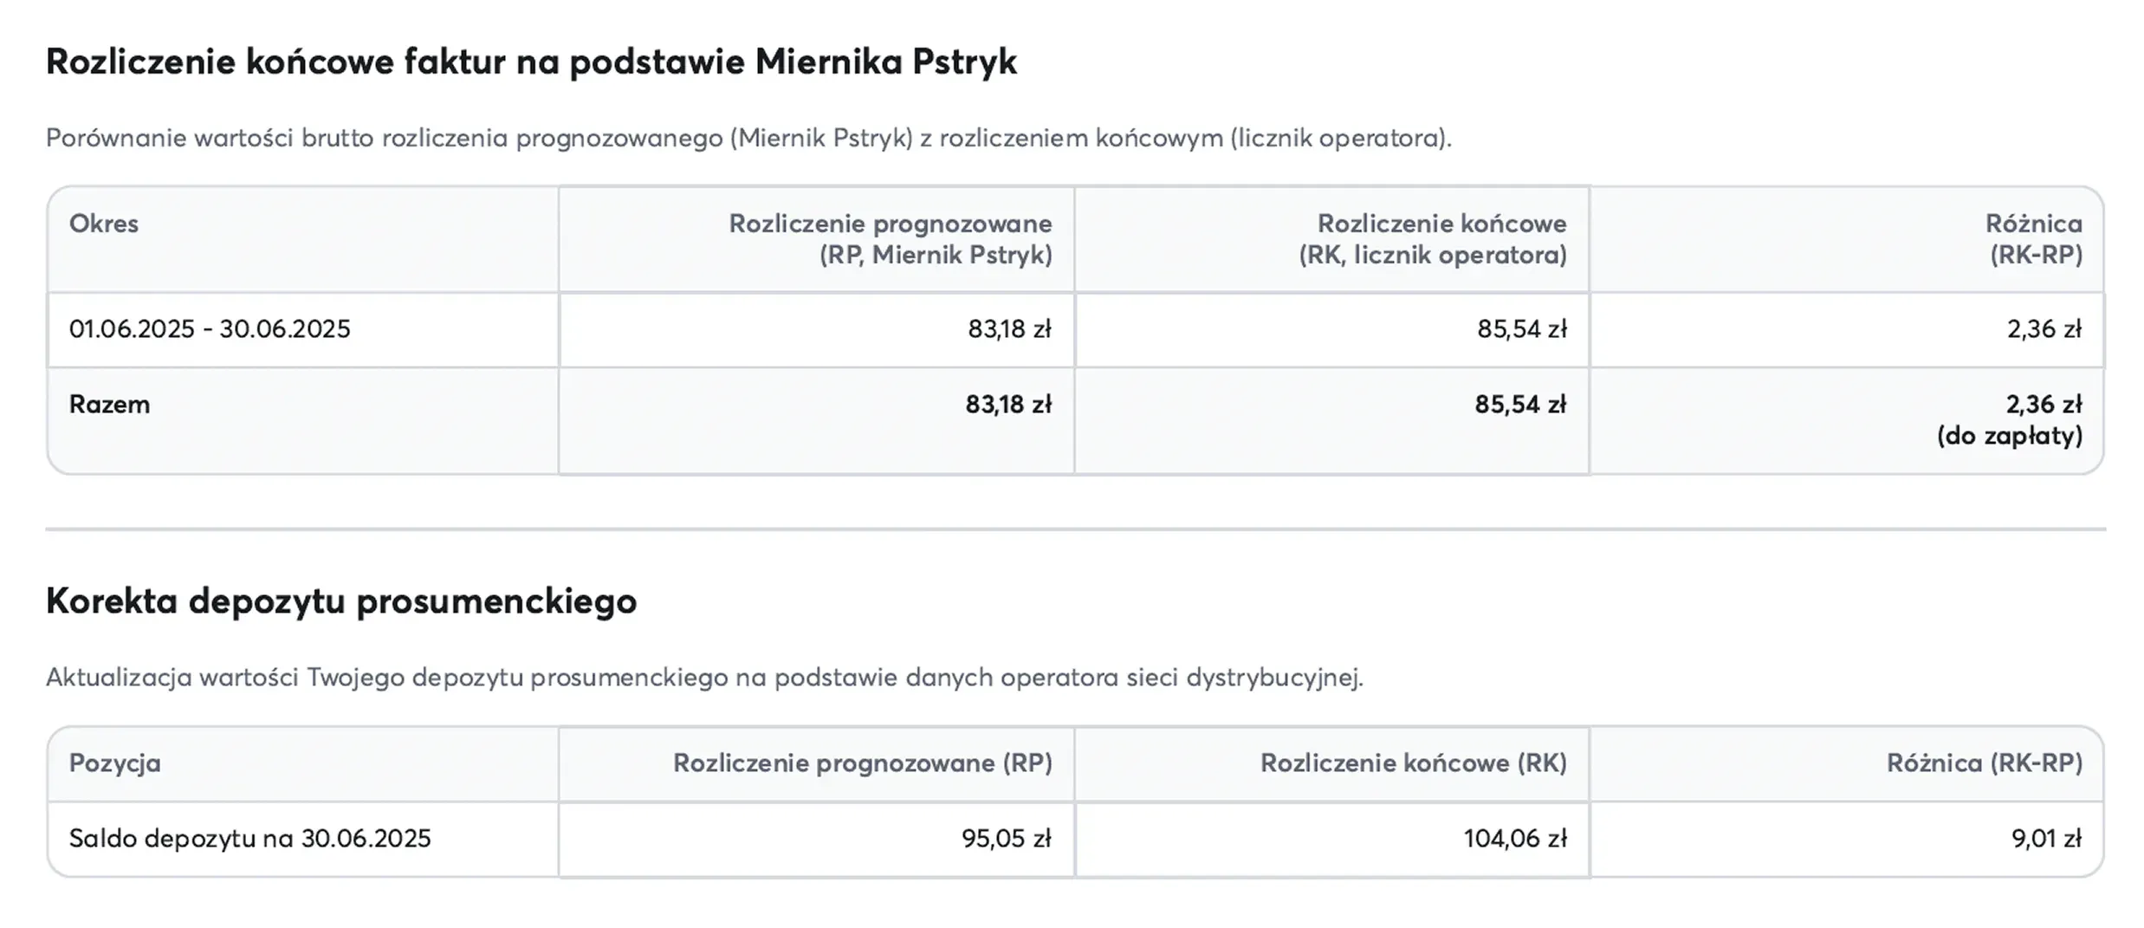Image resolution: width=2144 pixels, height=928 pixels.
Task: Click the heading 'Rozliczenie końcowe faktur na podstawie Miernika Pstryk'
Action: tap(531, 62)
